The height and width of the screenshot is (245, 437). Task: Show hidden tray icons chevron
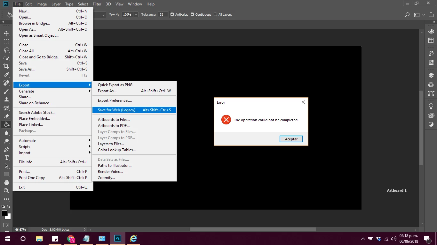click(x=363, y=239)
